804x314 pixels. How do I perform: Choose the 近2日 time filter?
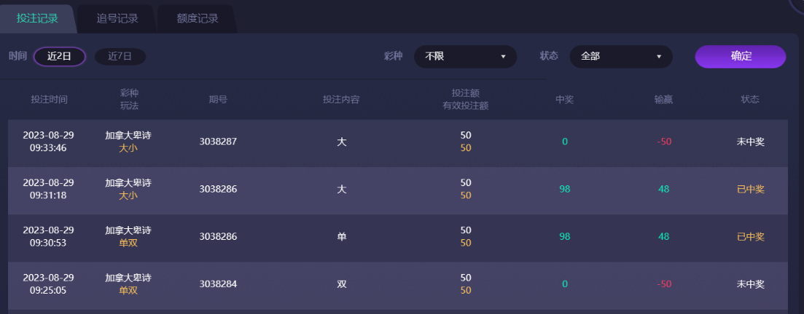point(60,56)
